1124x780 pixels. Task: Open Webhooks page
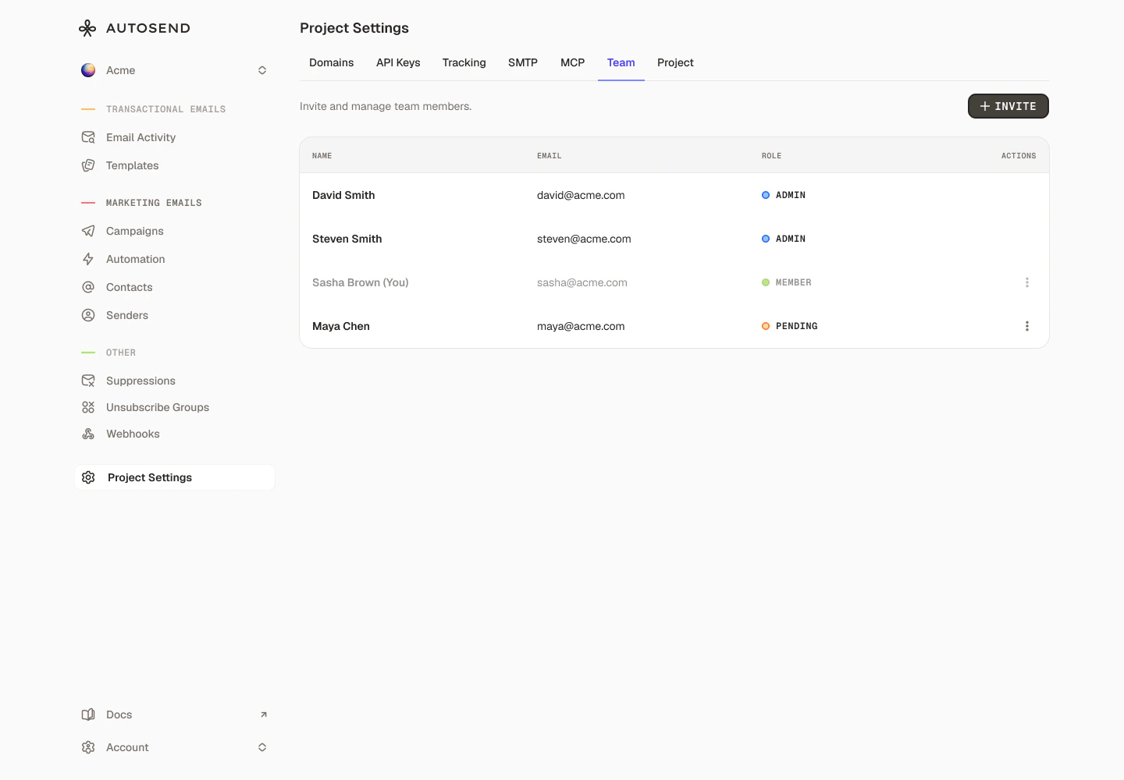133,434
